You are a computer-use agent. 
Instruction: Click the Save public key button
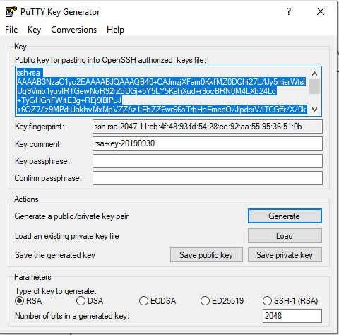tap(206, 255)
